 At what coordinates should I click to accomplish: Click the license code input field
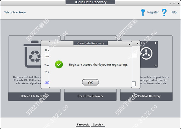[x=47, y=56]
